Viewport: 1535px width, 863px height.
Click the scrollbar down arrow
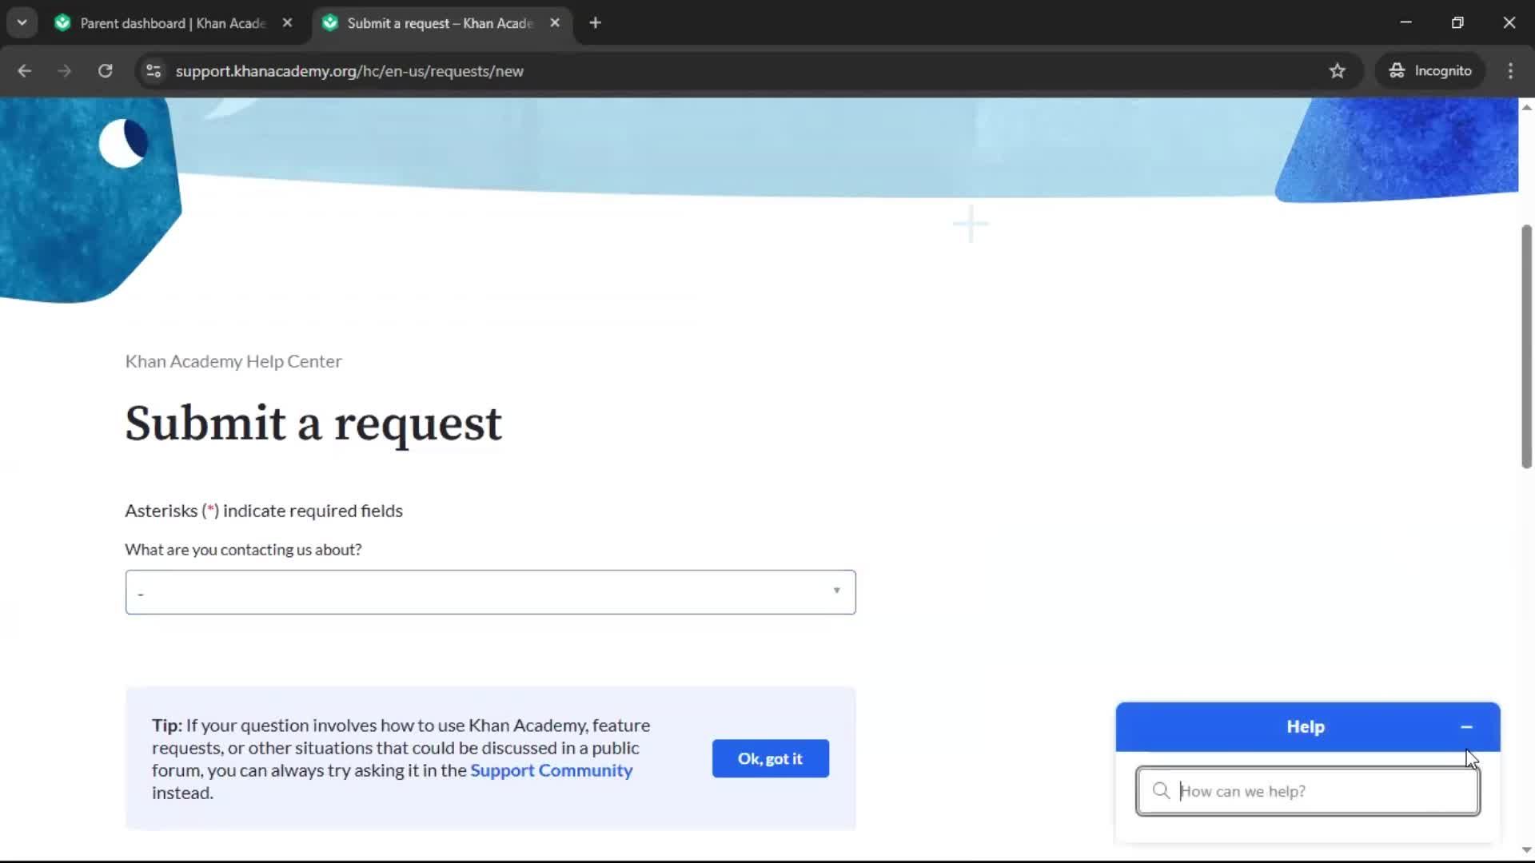pyautogui.click(x=1526, y=850)
